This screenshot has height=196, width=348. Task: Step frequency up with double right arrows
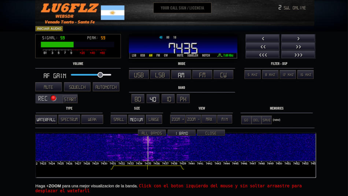coord(298,46)
